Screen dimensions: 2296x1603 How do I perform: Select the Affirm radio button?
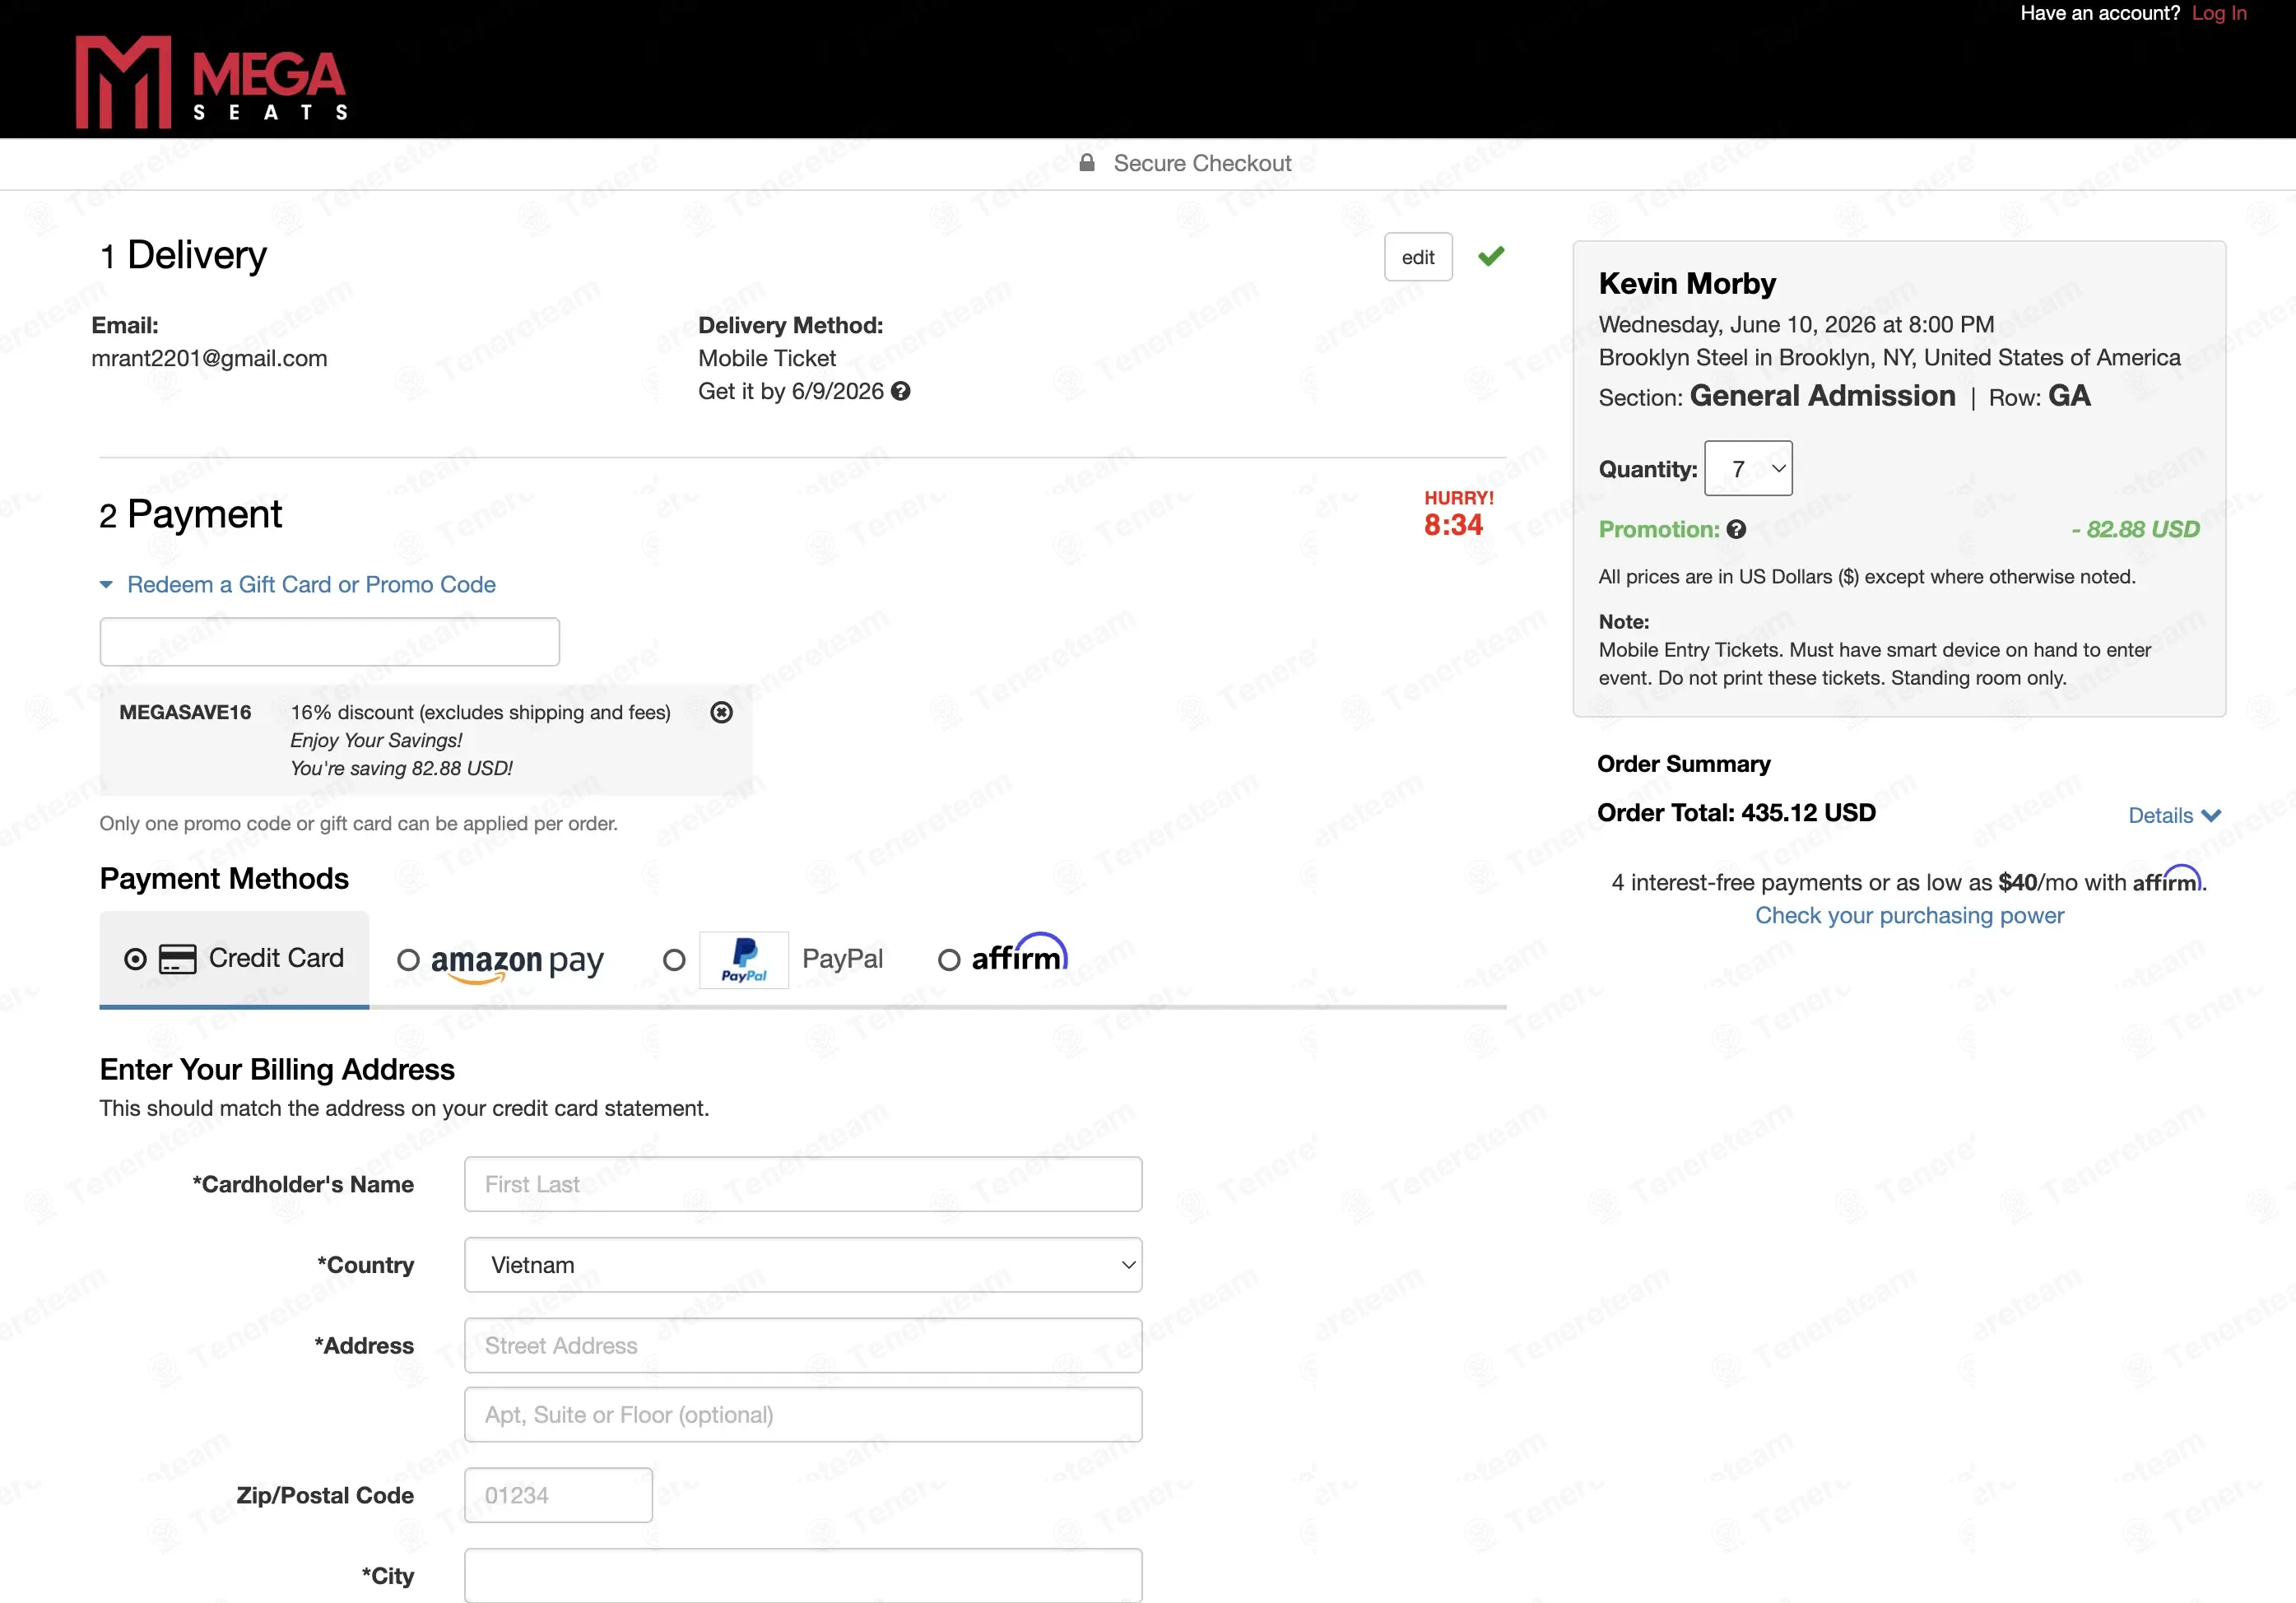949,960
